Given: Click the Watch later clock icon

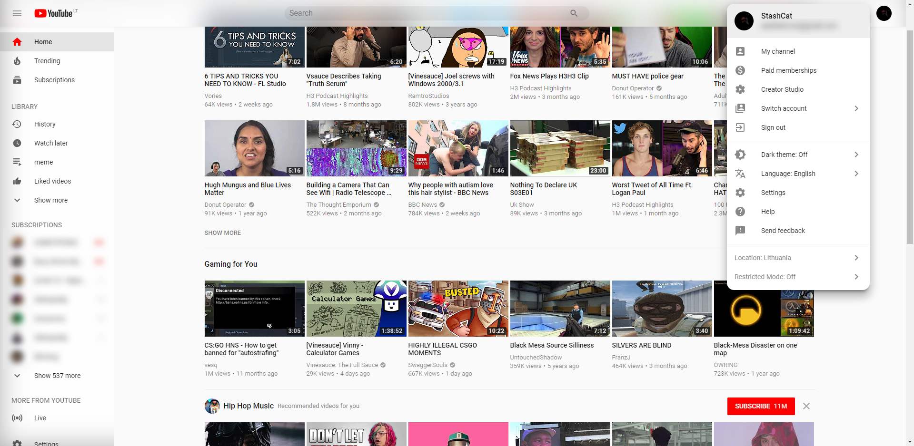Looking at the screenshot, I should [x=17, y=143].
